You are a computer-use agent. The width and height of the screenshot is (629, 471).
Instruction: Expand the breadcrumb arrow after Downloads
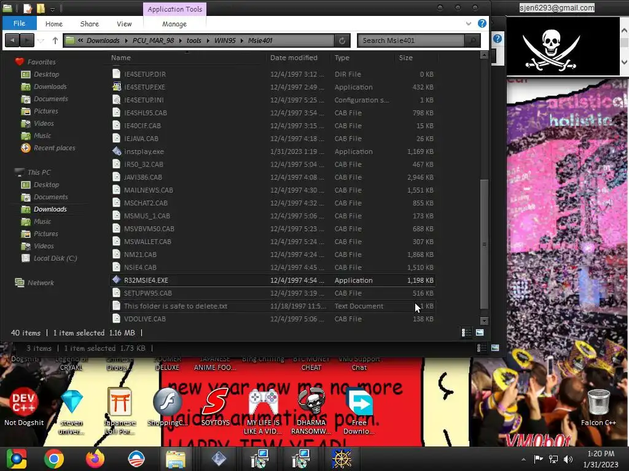point(126,40)
